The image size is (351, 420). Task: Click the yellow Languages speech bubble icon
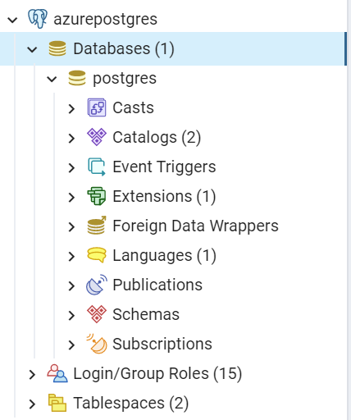coord(97,255)
